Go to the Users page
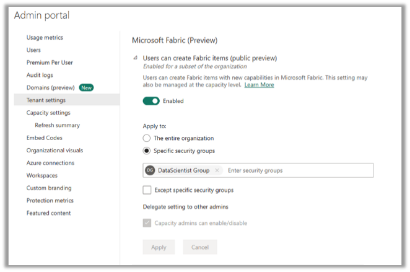Image resolution: width=410 pixels, height=272 pixels. point(33,50)
